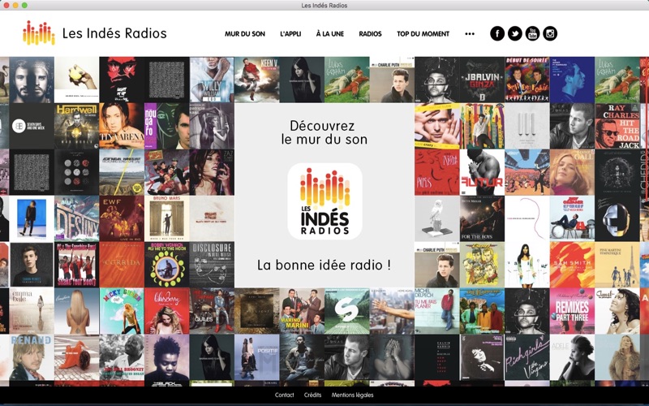649x406 pixels.
Task: Select the Tina Arena album cover
Action: (x=122, y=126)
